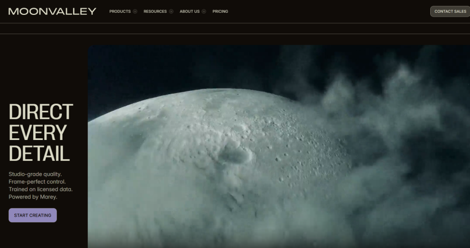
Task: Open the Products menu label
Action: tap(120, 12)
